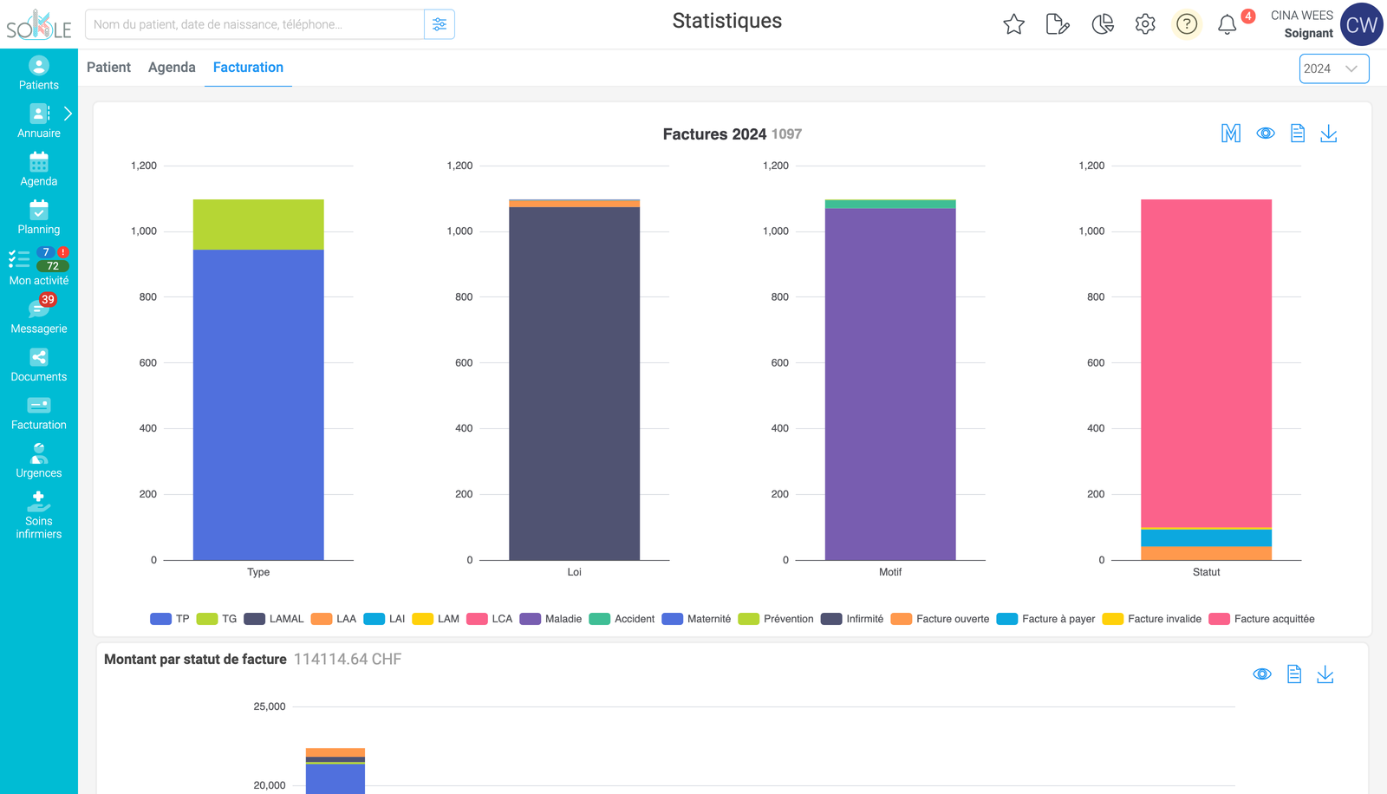Open report document for Montant par statut

pyautogui.click(x=1294, y=674)
